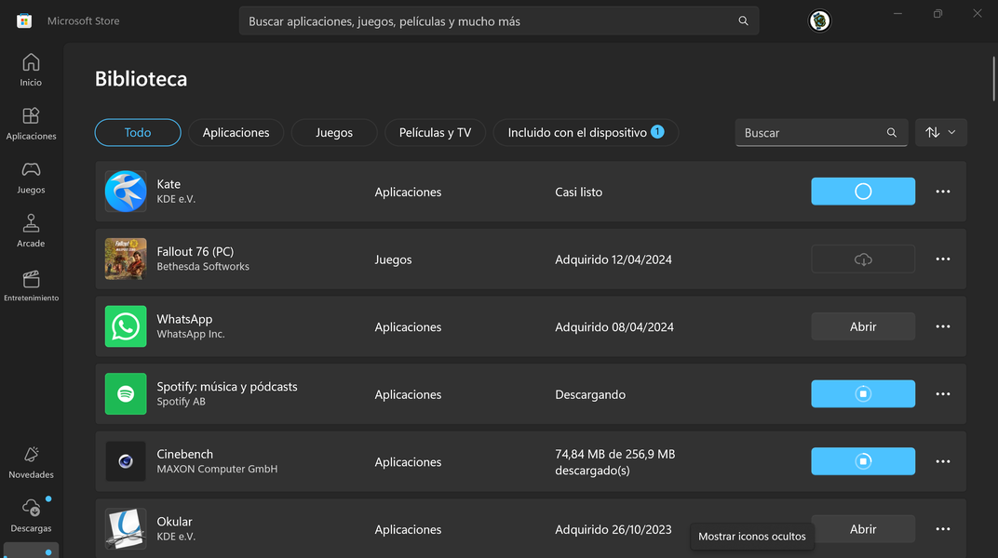Open Descargas in sidebar
The width and height of the screenshot is (998, 558).
[31, 515]
